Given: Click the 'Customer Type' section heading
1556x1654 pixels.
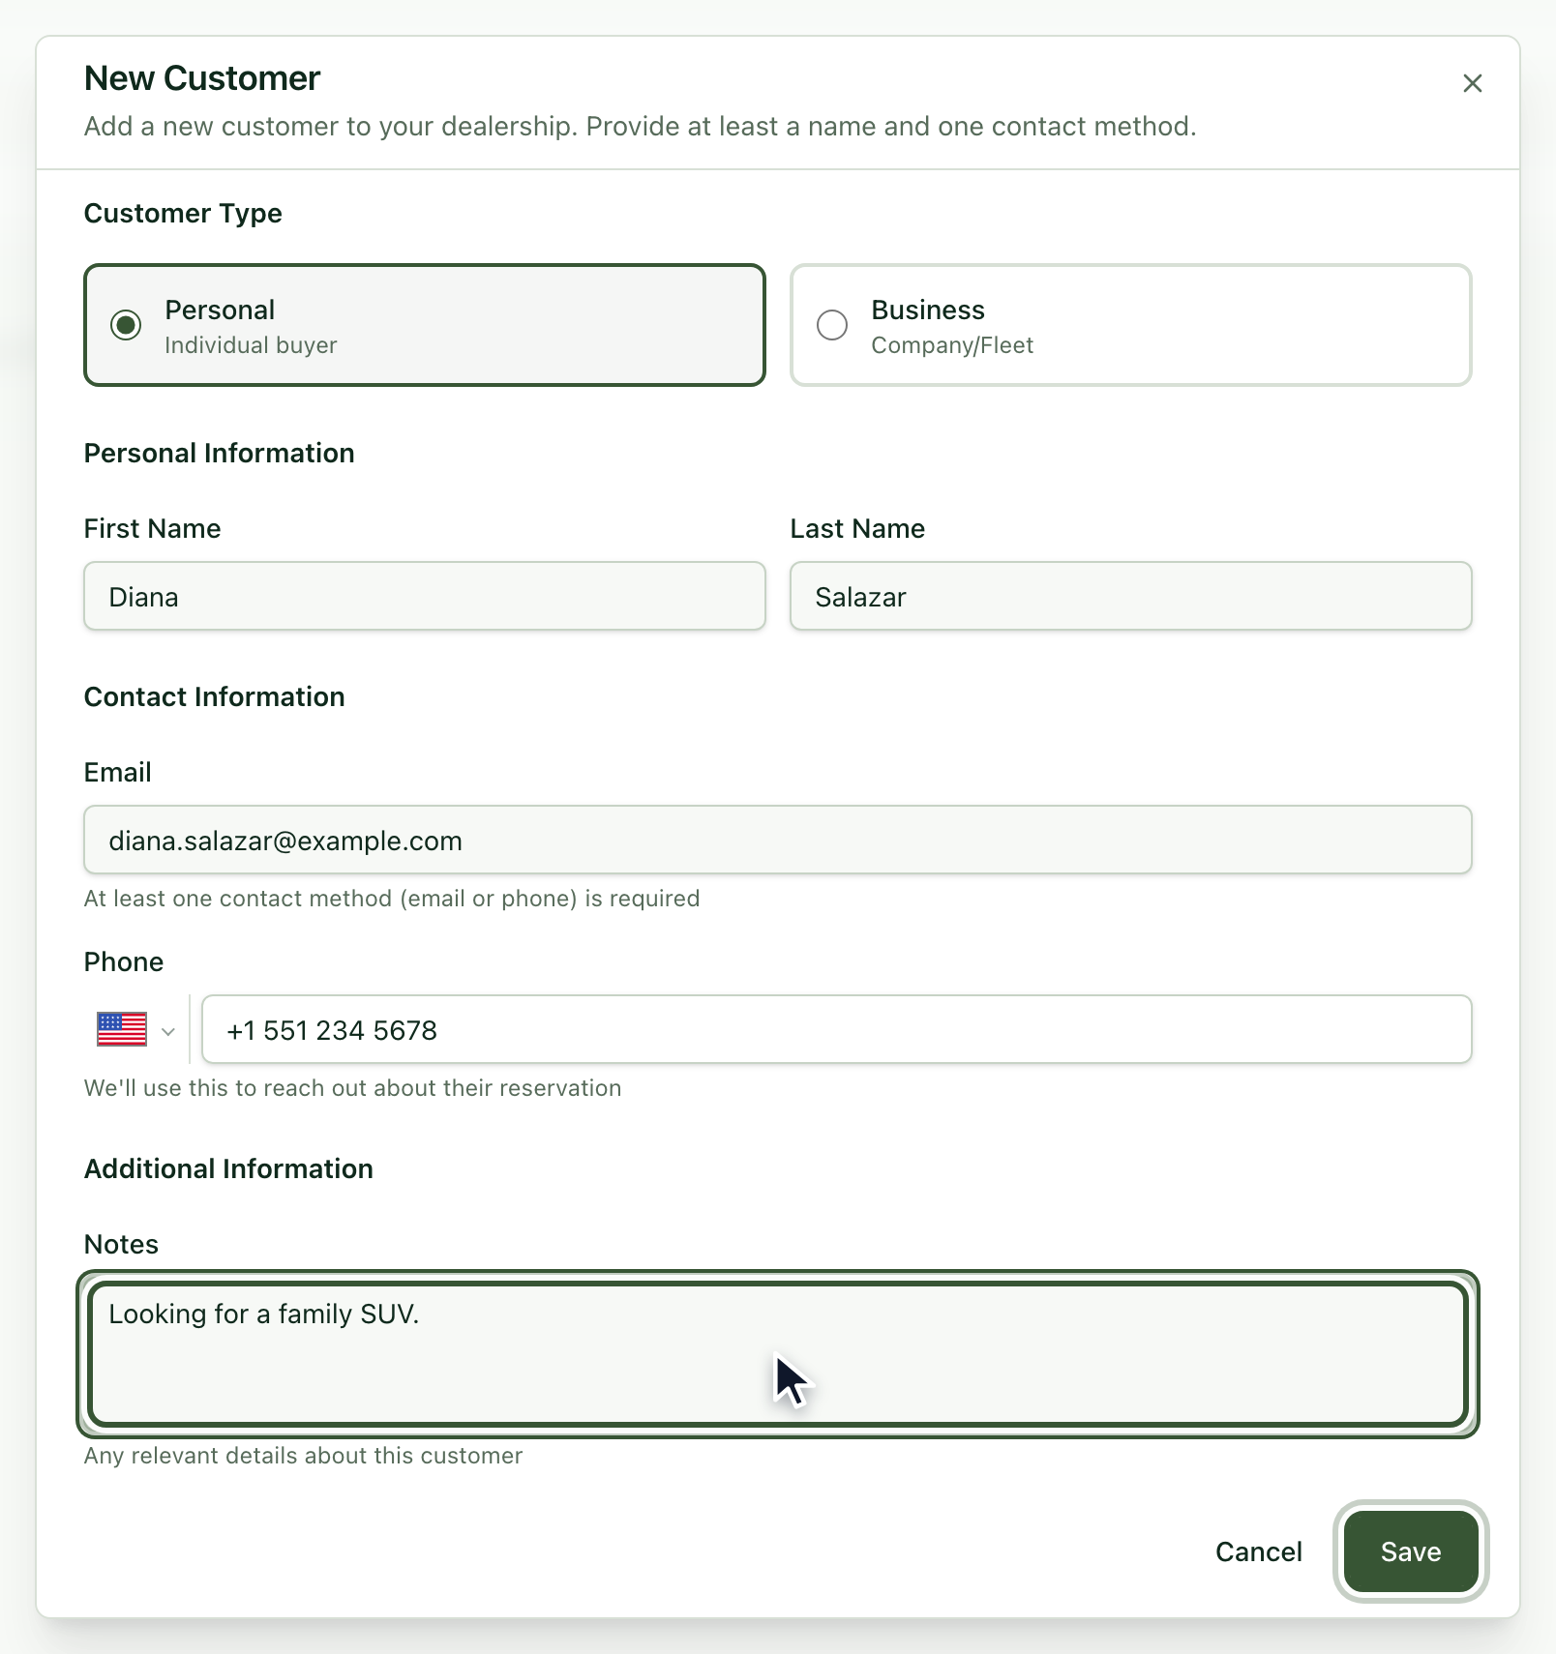Looking at the screenshot, I should click(183, 213).
